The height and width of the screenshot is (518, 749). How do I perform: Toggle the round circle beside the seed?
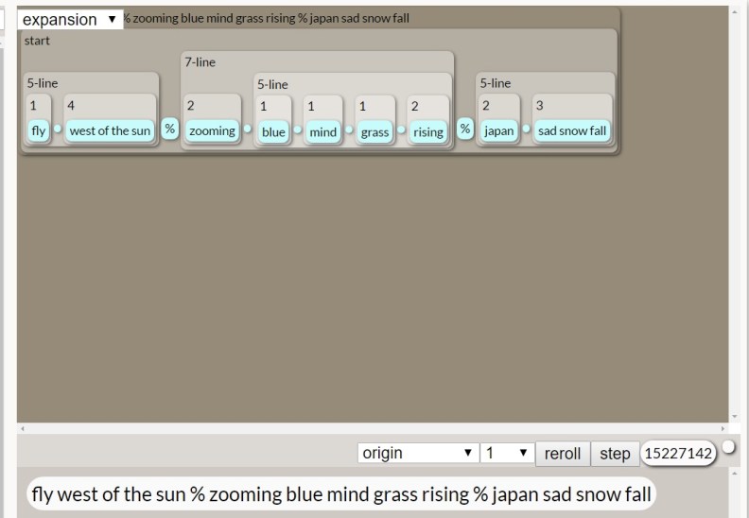click(728, 447)
